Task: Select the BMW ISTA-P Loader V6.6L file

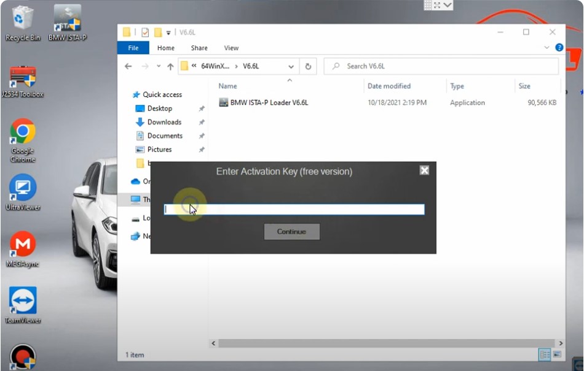Action: coord(269,102)
